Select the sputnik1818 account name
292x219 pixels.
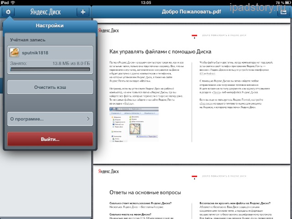[35, 53]
